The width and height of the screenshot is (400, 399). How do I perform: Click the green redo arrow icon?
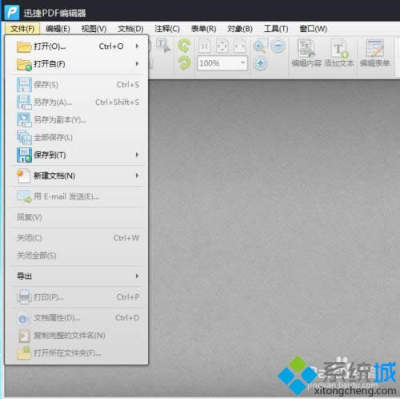(x=185, y=63)
